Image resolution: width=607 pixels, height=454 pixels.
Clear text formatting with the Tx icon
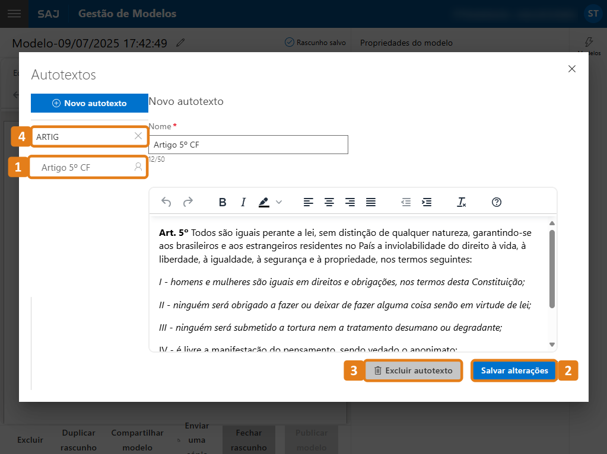(462, 202)
